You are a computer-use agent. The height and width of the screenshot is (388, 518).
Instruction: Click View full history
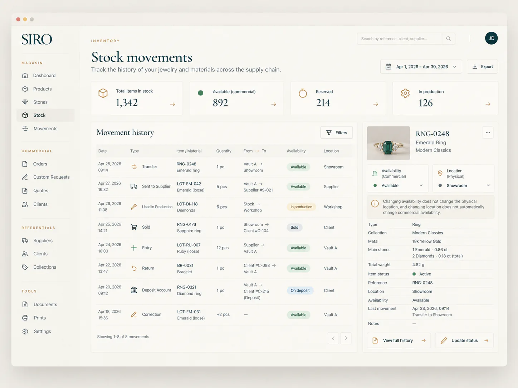point(399,340)
